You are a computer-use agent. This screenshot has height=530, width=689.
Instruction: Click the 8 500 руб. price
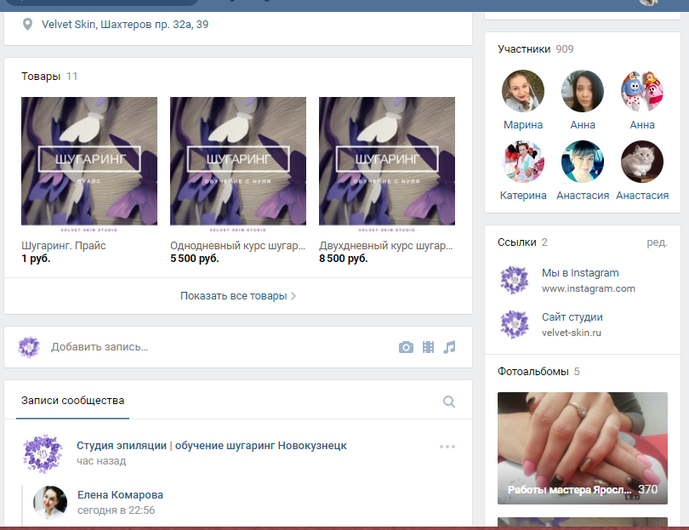pos(343,259)
